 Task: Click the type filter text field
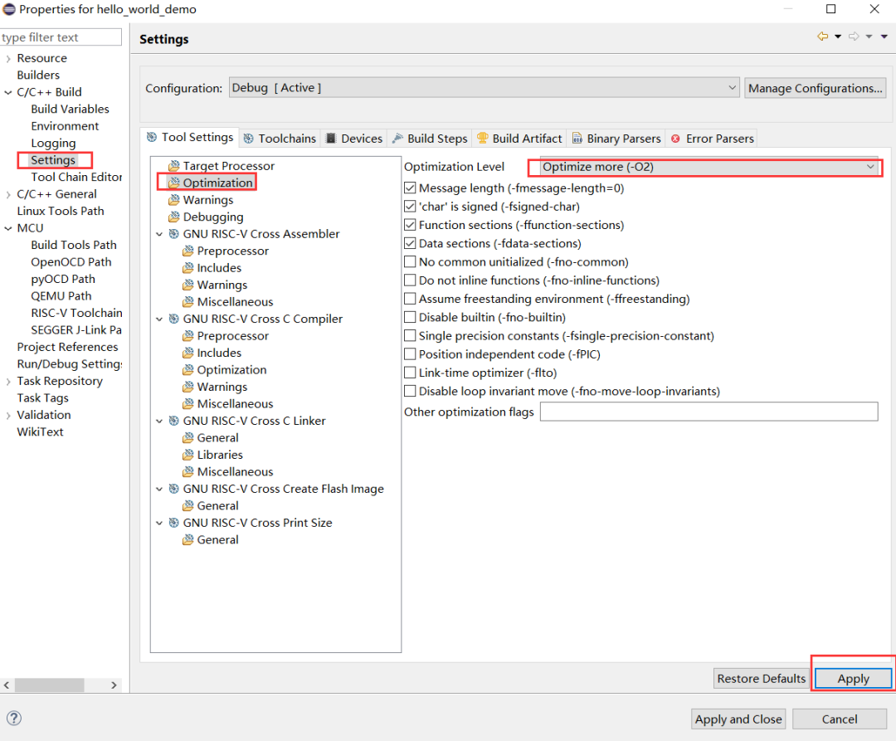click(61, 37)
